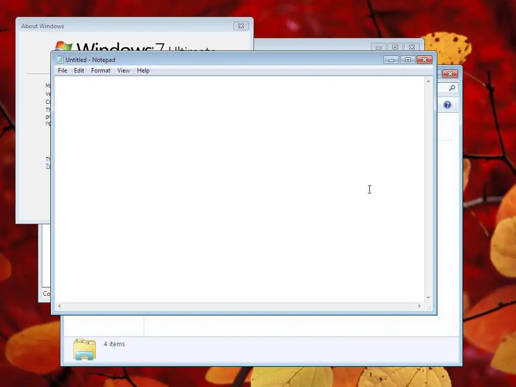Viewport: 516px width, 387px height.
Task: Minimize the window behind Notepad
Action: 378,47
